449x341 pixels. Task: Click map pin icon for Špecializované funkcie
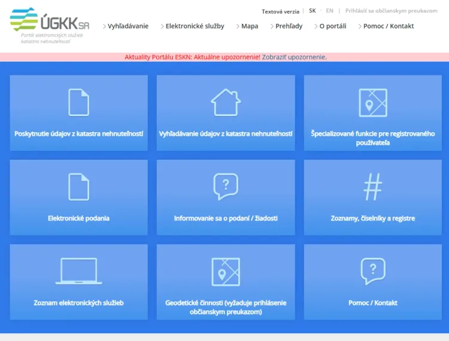372,102
